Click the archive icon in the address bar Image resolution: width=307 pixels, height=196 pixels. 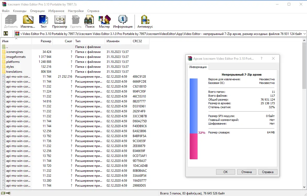coord(18,34)
